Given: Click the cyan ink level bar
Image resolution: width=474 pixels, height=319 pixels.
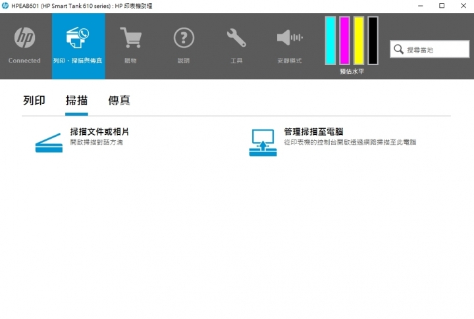Looking at the screenshot, I should (330, 41).
